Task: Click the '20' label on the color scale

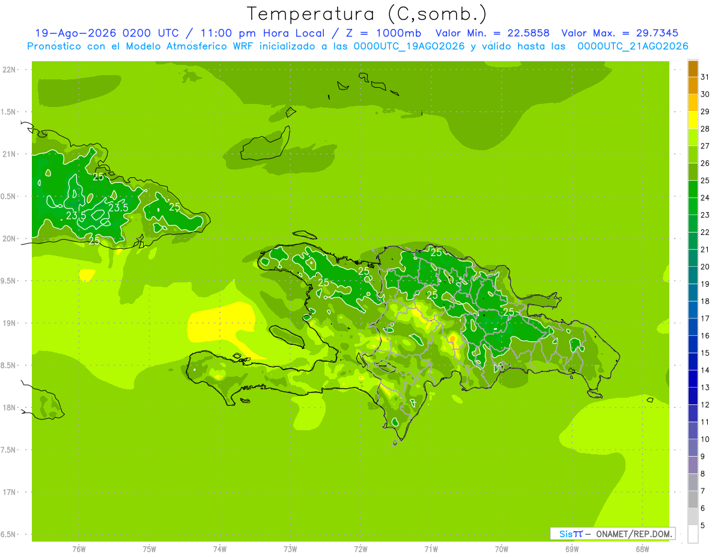Action: point(705,267)
